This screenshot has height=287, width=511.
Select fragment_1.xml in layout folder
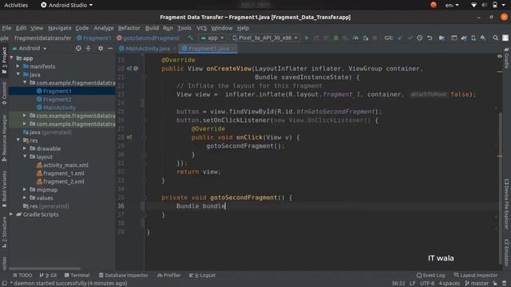point(64,174)
